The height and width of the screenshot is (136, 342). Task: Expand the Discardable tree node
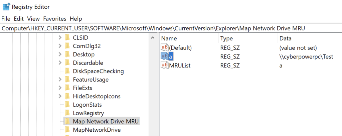point(59,63)
